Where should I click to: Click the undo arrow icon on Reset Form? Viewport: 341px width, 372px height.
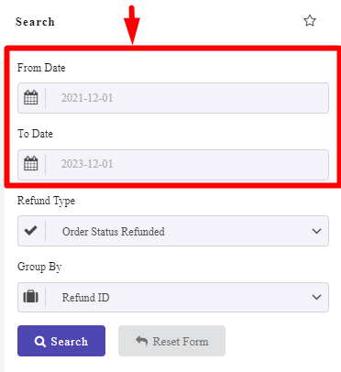tap(142, 341)
